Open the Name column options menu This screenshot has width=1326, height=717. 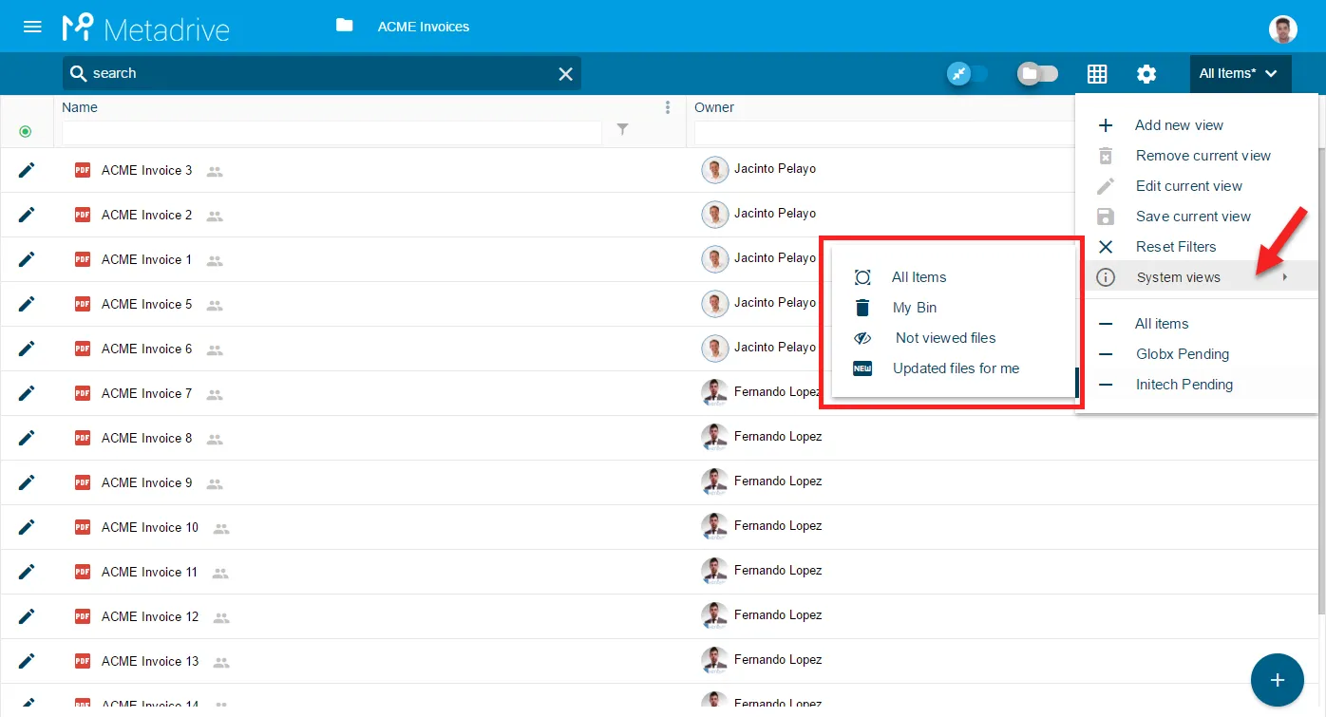[x=668, y=107]
